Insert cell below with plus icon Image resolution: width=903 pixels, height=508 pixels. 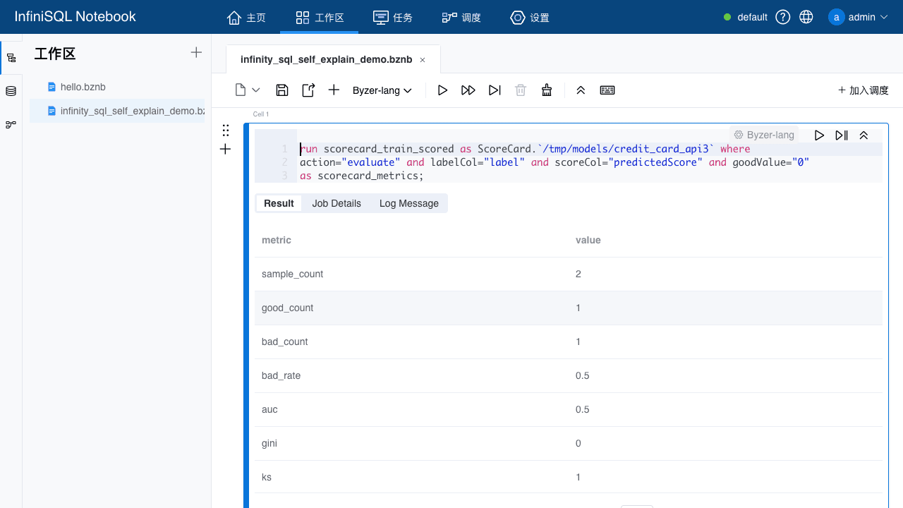point(226,149)
